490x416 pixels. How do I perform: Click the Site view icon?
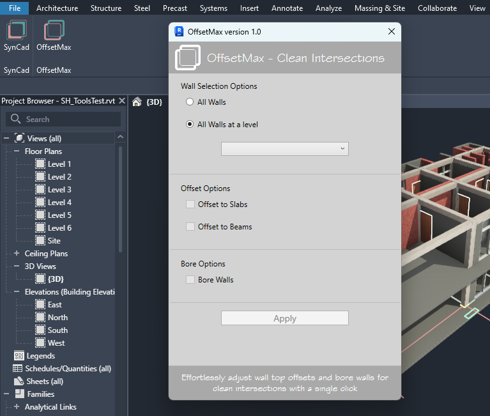pos(40,241)
